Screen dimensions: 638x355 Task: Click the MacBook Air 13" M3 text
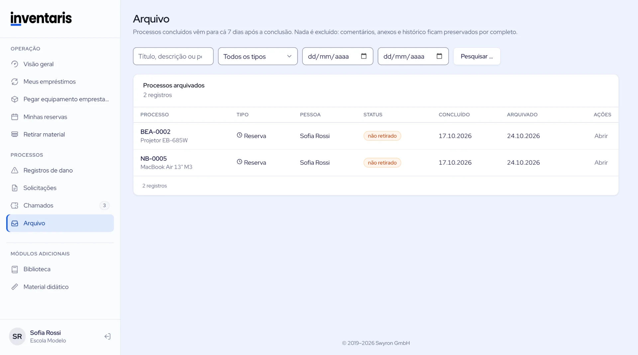point(166,167)
